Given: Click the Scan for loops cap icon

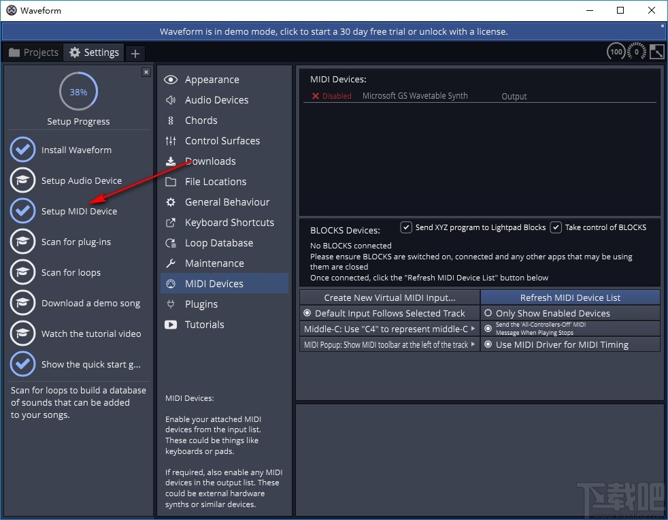Looking at the screenshot, I should [x=22, y=272].
